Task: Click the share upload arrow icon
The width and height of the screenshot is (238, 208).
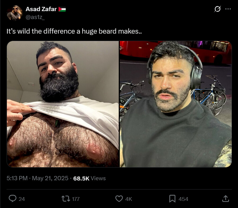Action: 226,198
